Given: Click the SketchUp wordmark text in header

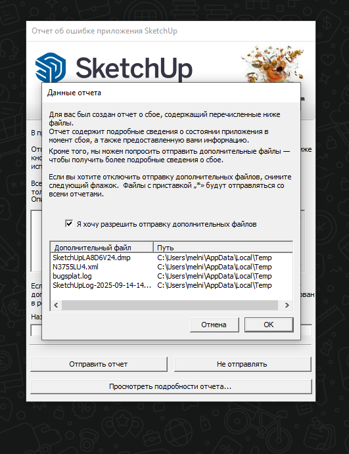Looking at the screenshot, I should [x=134, y=68].
